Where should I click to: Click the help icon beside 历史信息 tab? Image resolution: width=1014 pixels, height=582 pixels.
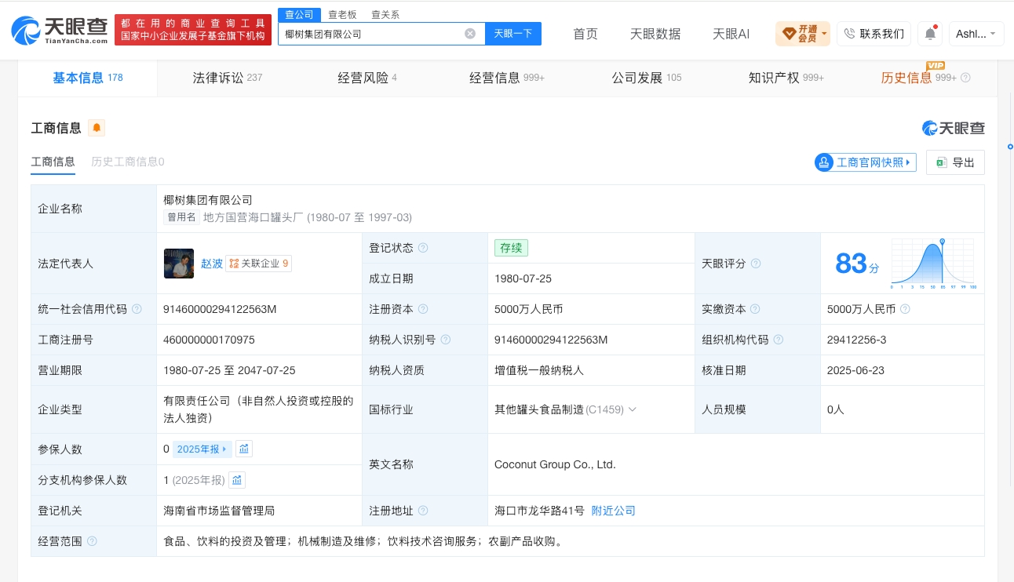click(x=965, y=78)
